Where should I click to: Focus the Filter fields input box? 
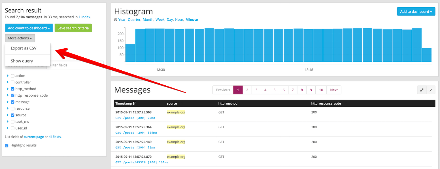click(75, 65)
